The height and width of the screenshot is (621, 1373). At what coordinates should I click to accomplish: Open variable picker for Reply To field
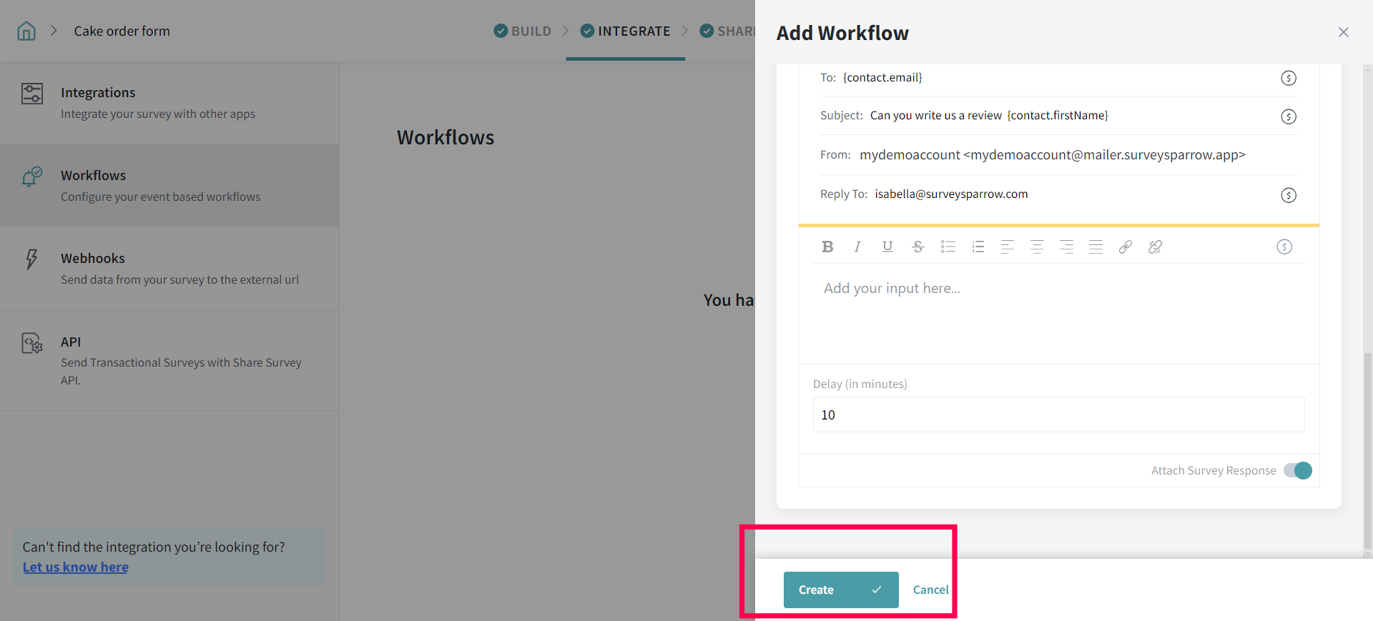(x=1288, y=195)
